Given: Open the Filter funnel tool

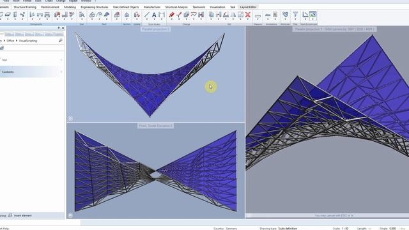Looking at the screenshot, I should coord(295,15).
